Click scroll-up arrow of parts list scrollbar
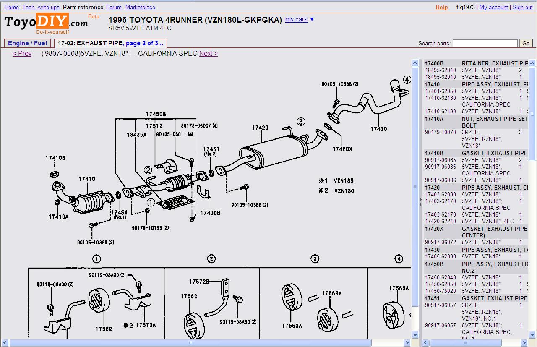Viewport: 537px width, 347px height. point(532,63)
